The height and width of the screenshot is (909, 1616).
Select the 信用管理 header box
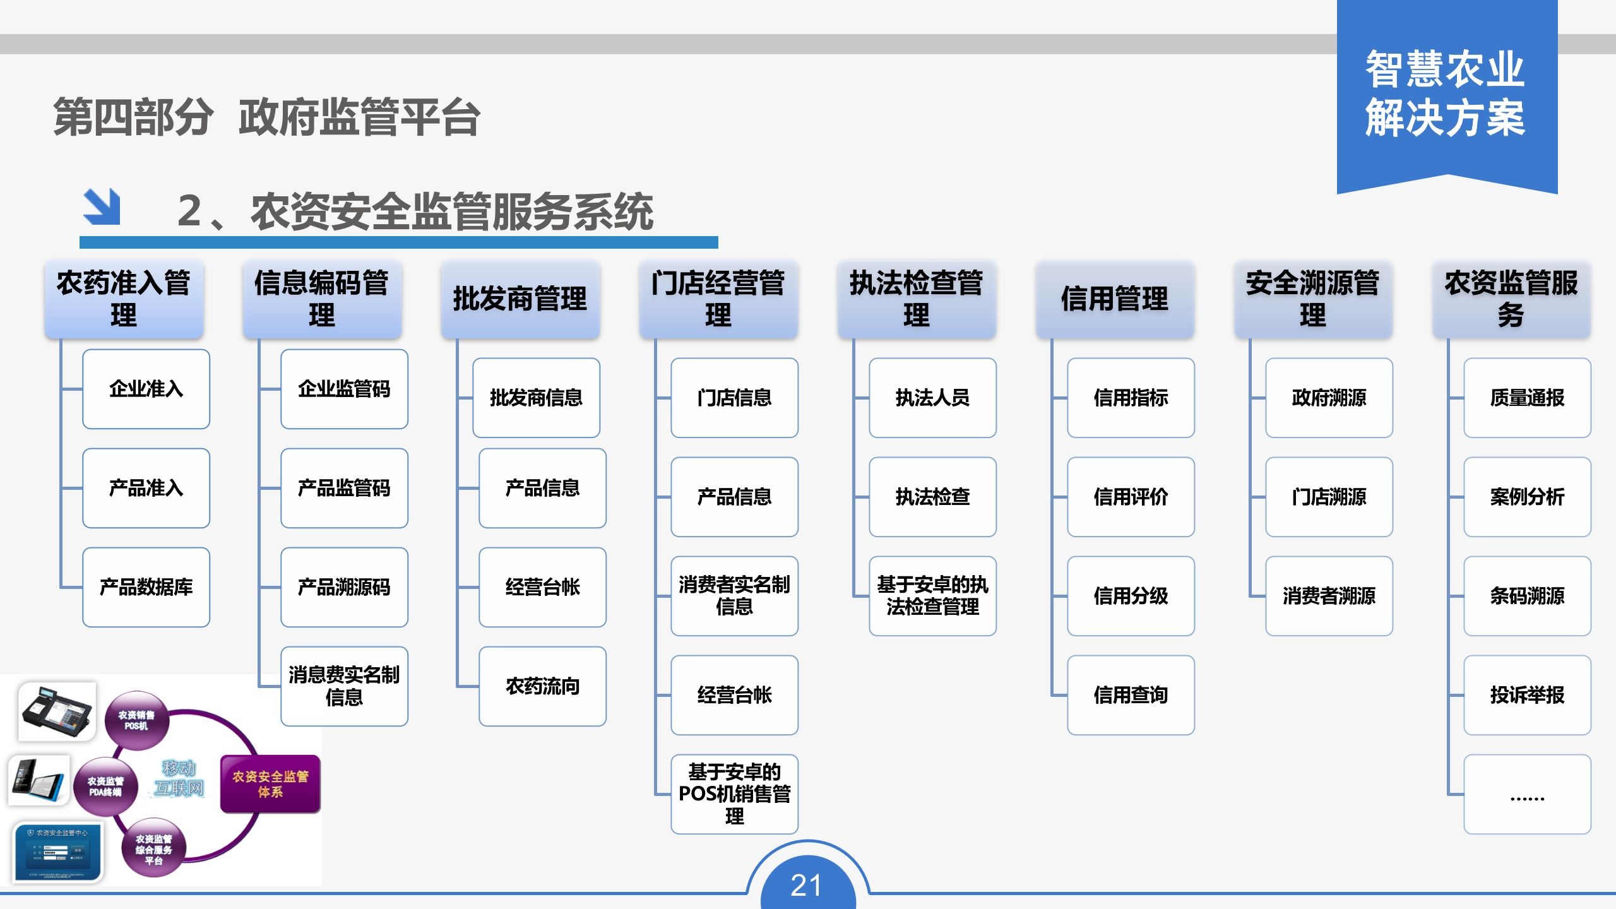(x=1115, y=299)
